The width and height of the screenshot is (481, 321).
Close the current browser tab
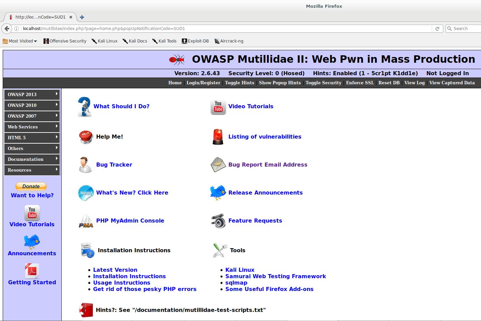[71, 17]
